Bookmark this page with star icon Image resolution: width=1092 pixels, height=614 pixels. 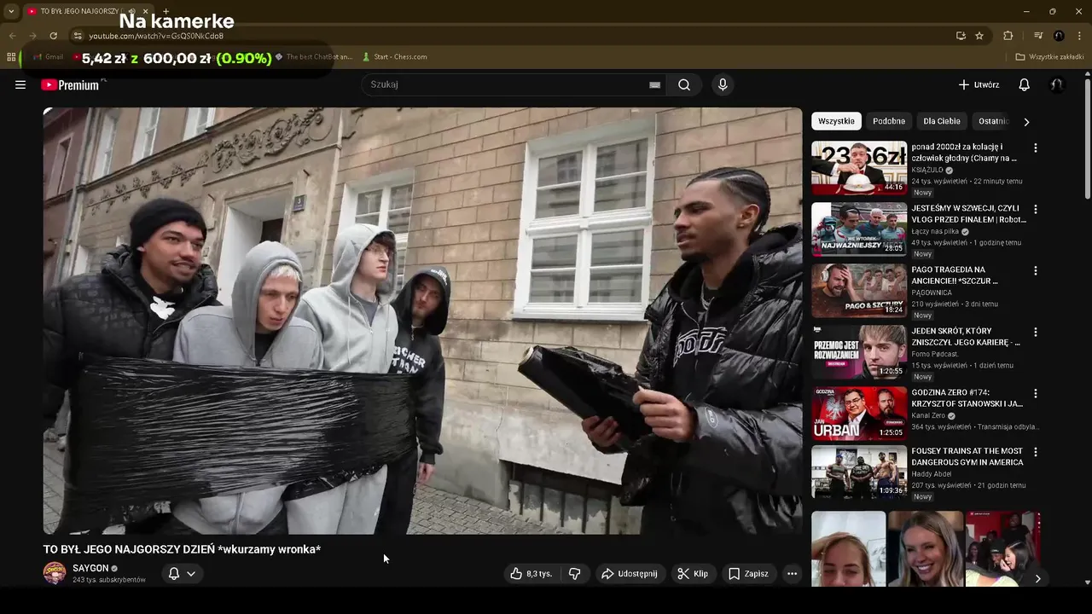[x=979, y=36]
